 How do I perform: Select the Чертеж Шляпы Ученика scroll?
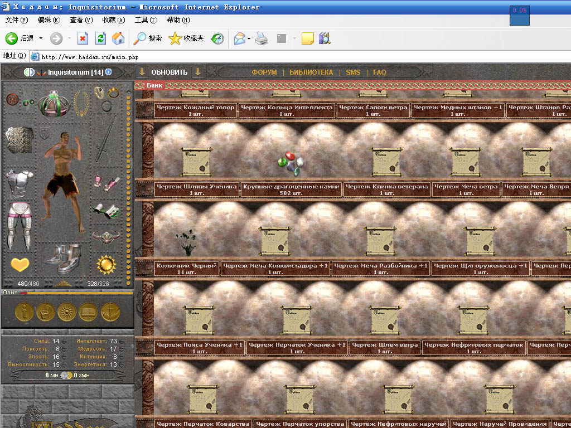tap(197, 162)
